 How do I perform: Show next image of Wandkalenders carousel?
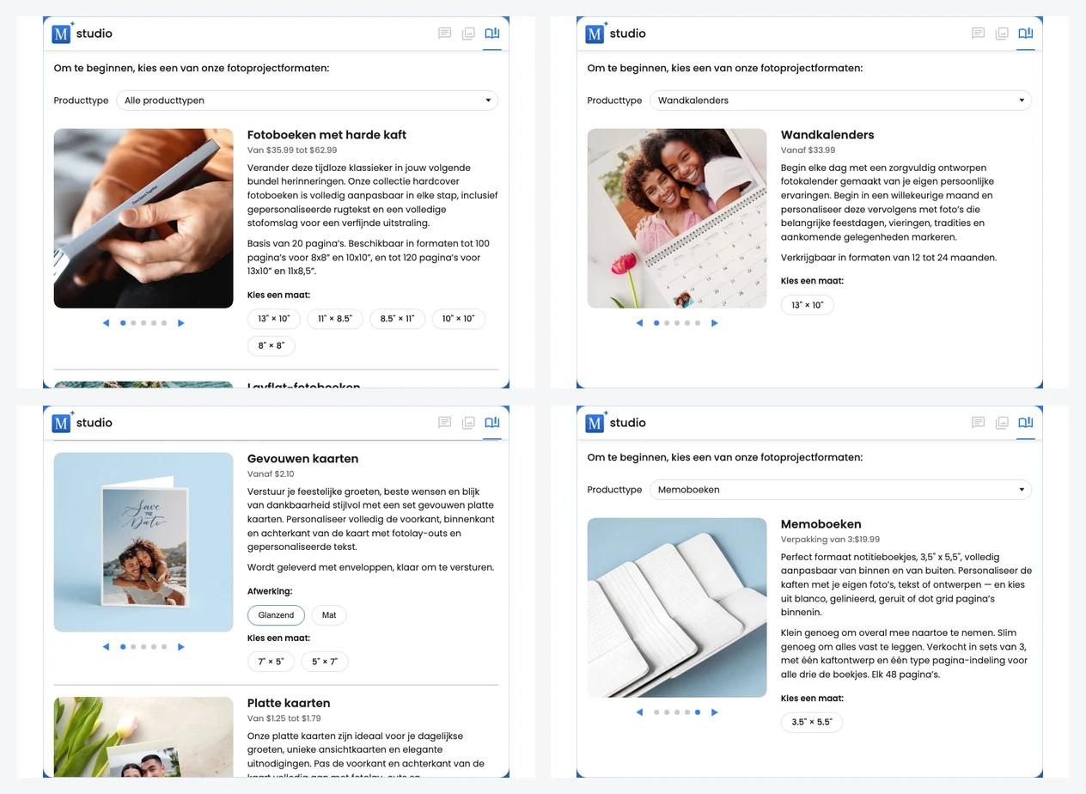tap(715, 323)
